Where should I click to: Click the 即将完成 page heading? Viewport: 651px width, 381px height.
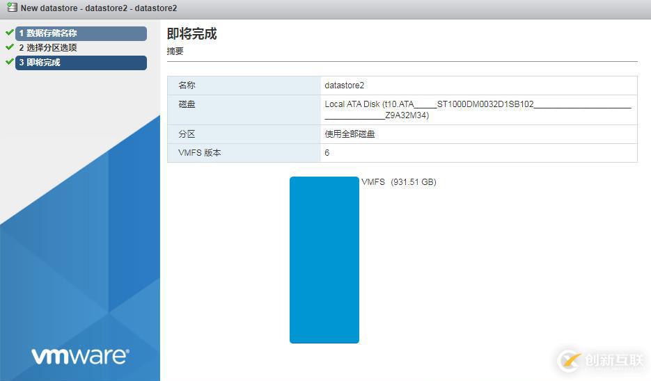(191, 33)
